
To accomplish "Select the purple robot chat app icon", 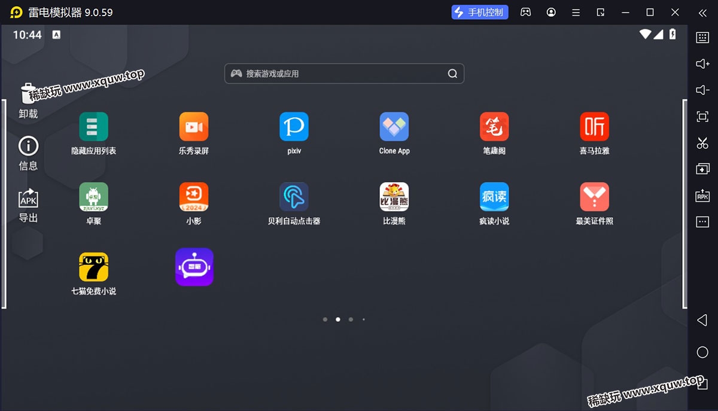I will tap(194, 267).
